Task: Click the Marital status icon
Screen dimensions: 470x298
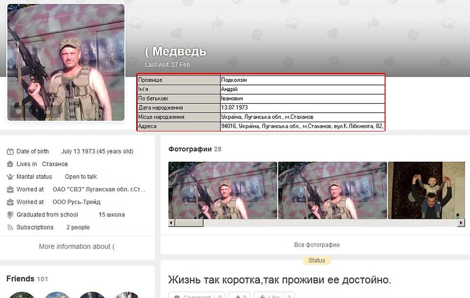Action: [10, 177]
